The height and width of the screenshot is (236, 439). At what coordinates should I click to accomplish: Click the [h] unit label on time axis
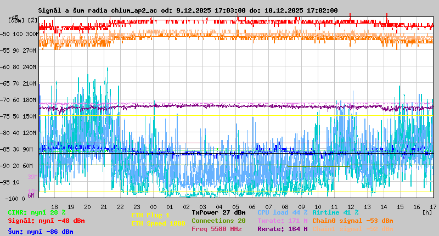[x=426, y=212]
